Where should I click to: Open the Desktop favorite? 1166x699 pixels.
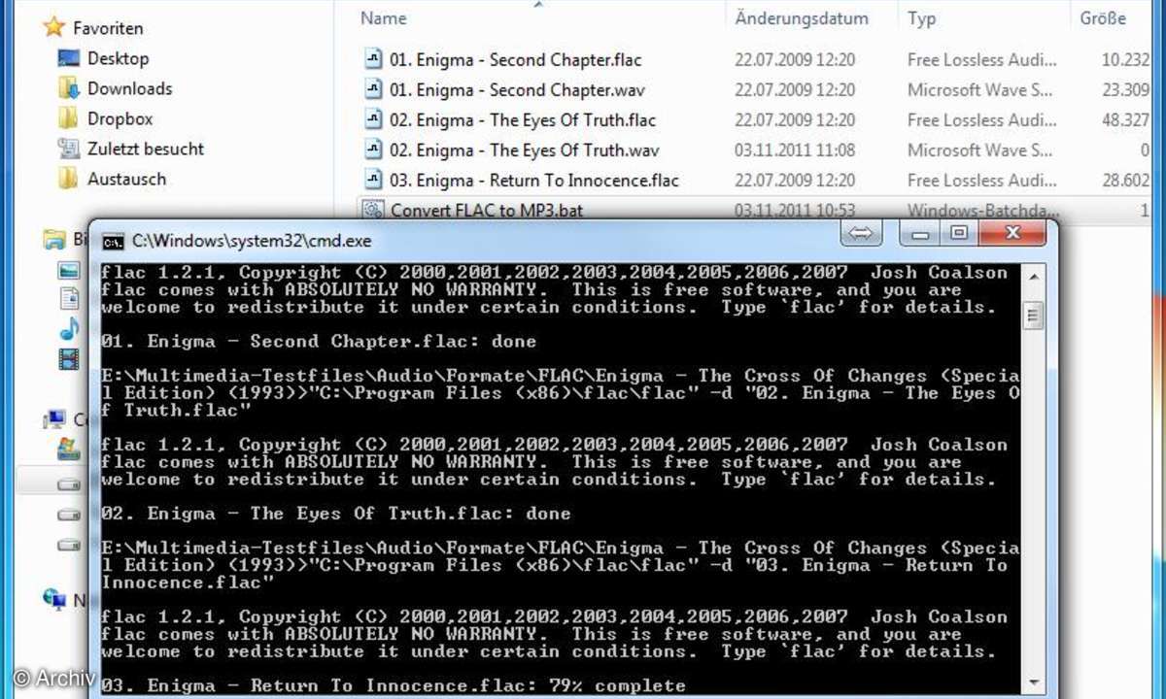tap(118, 58)
